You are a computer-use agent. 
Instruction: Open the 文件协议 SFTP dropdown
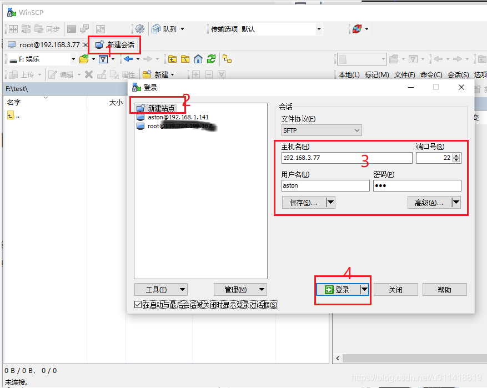(x=322, y=130)
